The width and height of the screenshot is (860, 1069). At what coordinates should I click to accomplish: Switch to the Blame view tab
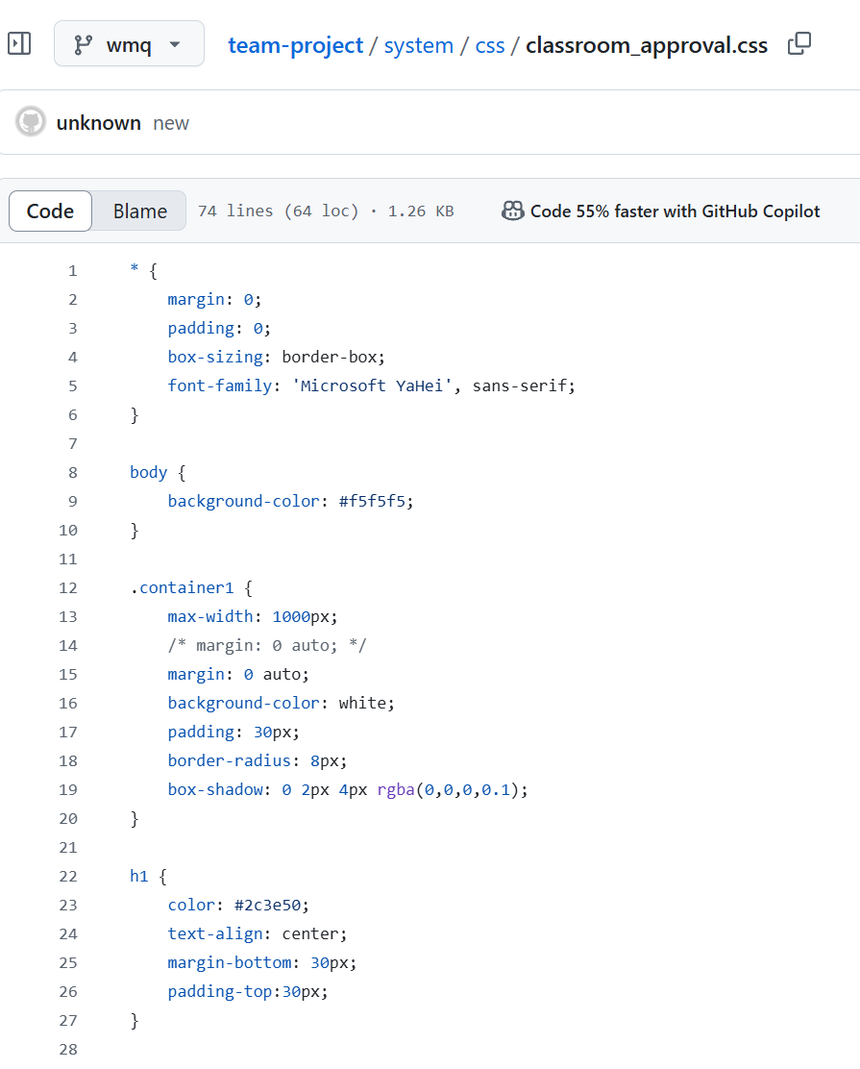tap(139, 211)
